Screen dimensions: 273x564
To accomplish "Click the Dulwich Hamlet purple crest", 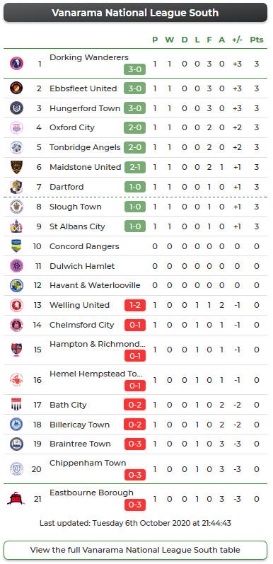I will 16,266.
